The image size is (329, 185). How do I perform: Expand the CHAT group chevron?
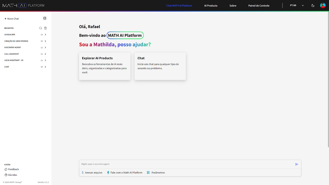click(45, 67)
